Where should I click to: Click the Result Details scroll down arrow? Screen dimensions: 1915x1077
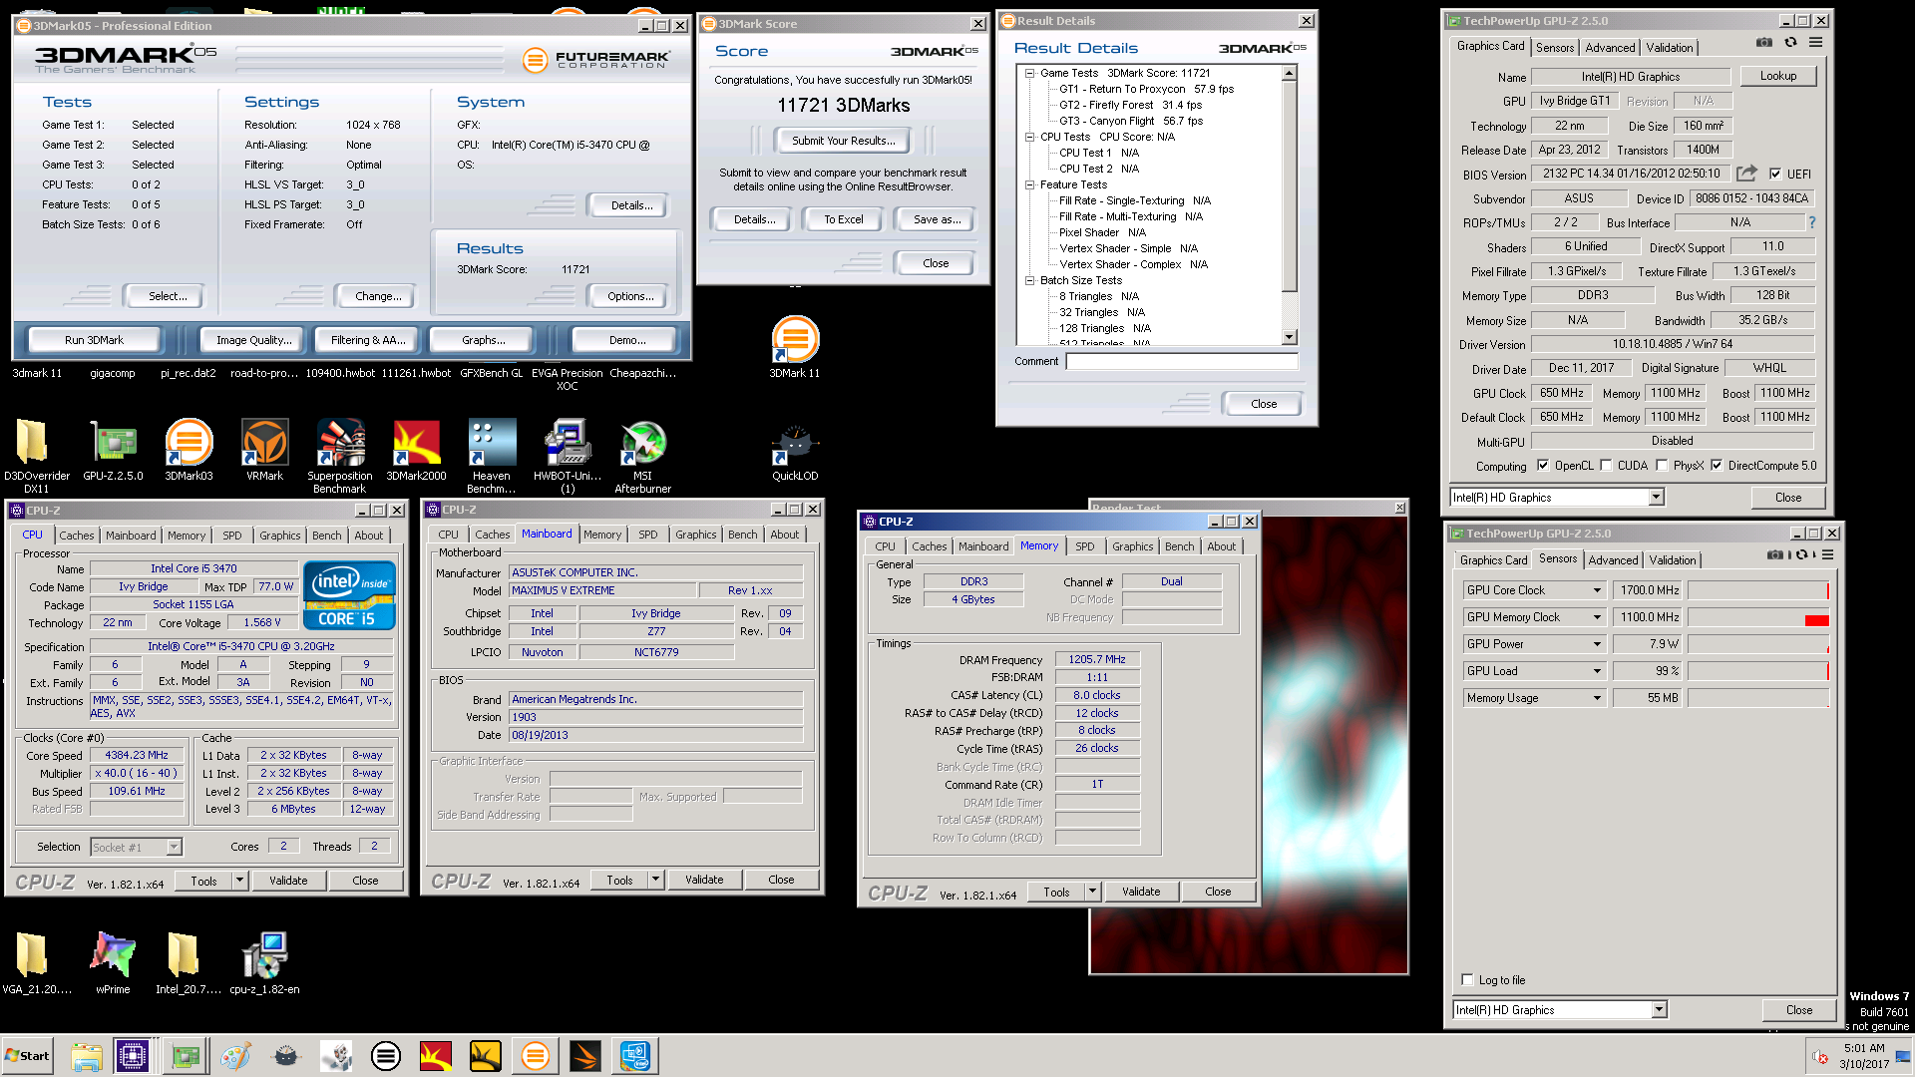(x=1290, y=337)
